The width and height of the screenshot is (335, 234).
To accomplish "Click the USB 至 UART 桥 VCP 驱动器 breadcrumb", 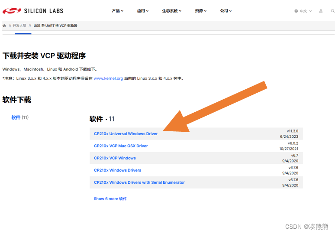I will 55,26.
